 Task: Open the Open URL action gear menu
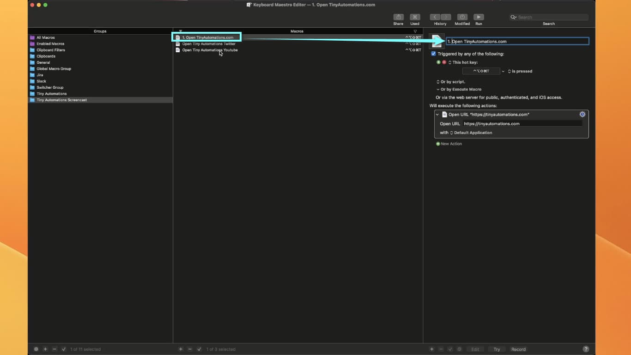(582, 114)
